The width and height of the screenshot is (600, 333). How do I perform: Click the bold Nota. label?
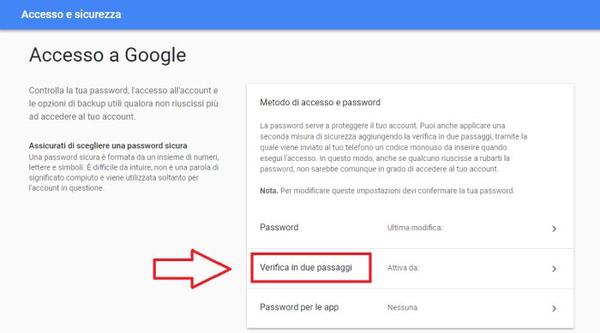pyautogui.click(x=268, y=191)
